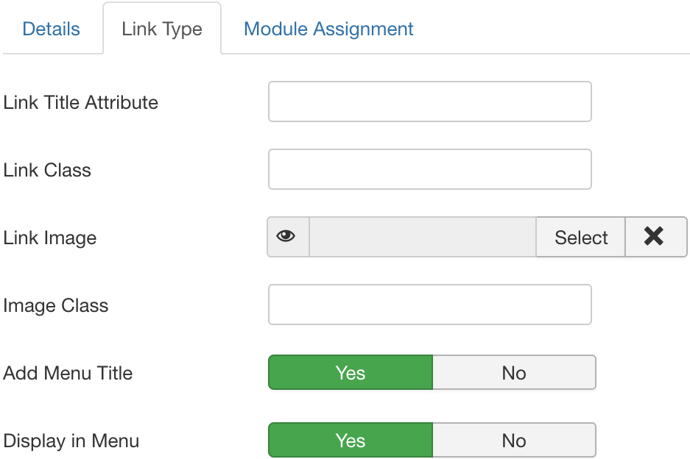Focus the Image Class input field
The width and height of the screenshot is (690, 459).
(x=429, y=305)
